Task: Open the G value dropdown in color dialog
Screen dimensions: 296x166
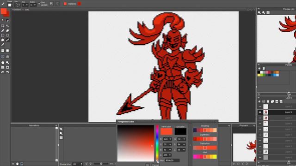Action: pyautogui.click(x=170, y=144)
